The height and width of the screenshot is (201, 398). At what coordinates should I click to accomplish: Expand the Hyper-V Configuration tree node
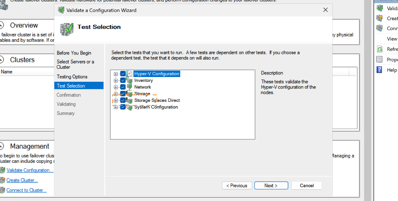point(116,74)
